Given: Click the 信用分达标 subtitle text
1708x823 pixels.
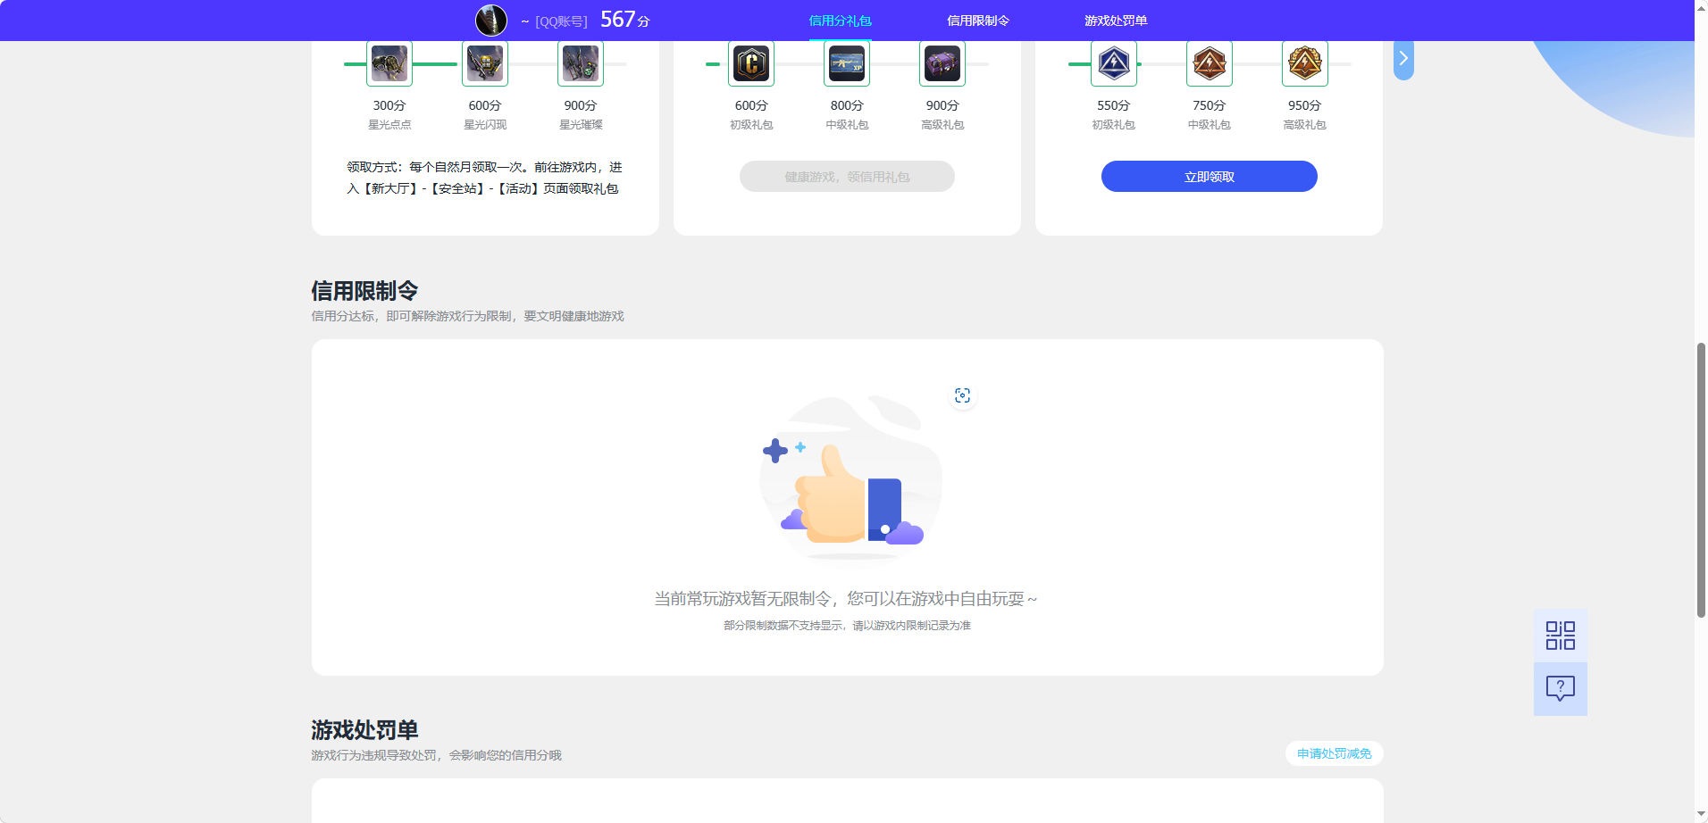Looking at the screenshot, I should (x=467, y=316).
